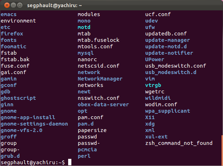Select the update-manager directory entry
The image size is (223, 166).
(167, 40)
